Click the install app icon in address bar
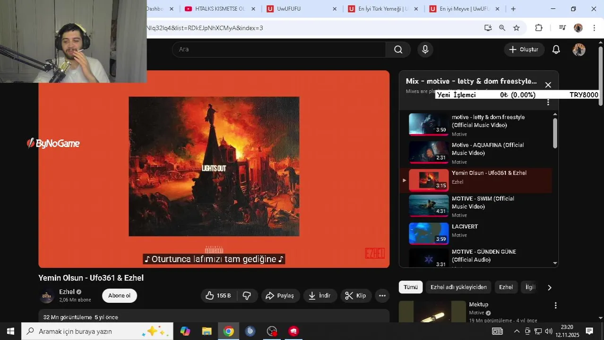The width and height of the screenshot is (604, 340). (488, 28)
